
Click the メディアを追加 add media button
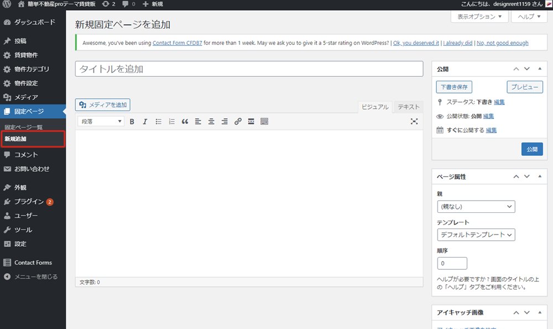tap(103, 105)
